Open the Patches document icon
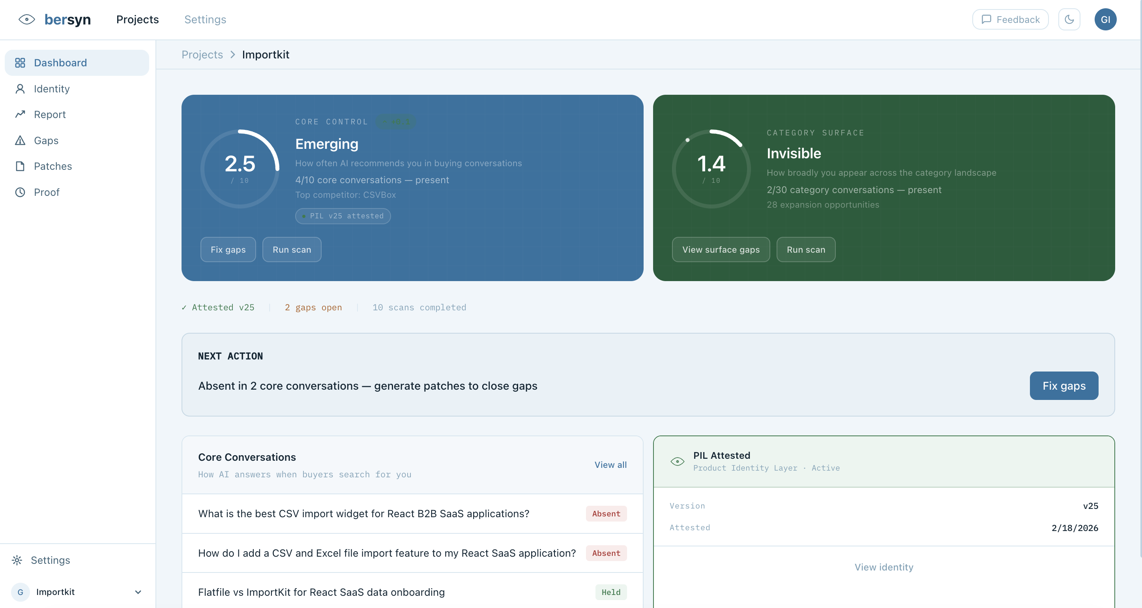The height and width of the screenshot is (608, 1142). point(20,166)
